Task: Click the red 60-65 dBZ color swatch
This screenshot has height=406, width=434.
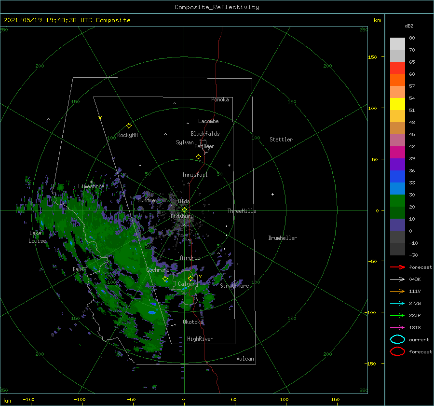Action: (397, 68)
